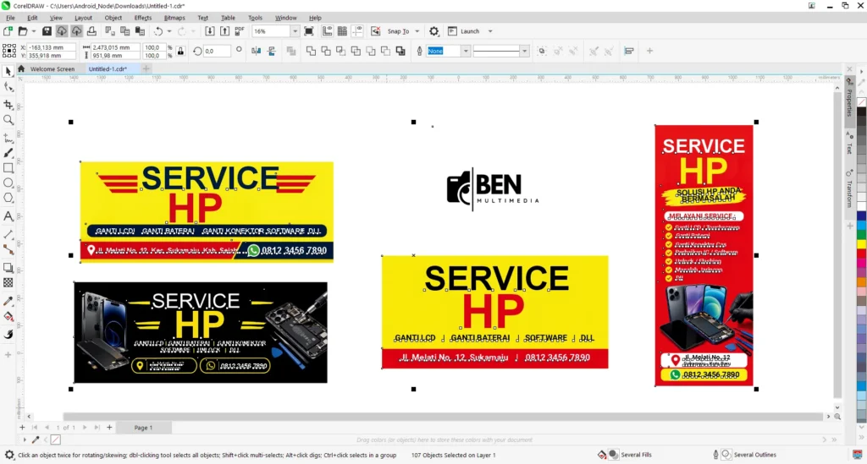Expand the Undo history dropdown arrow

(x=169, y=31)
